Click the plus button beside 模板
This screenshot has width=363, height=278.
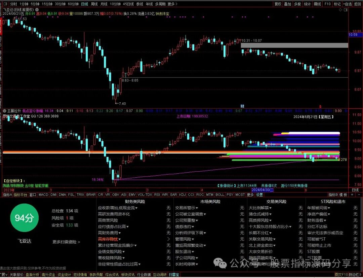pyautogui.click(x=352, y=195)
